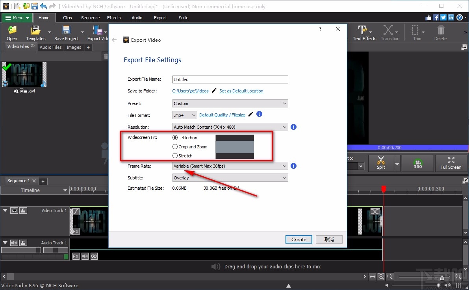
Task: Click the Set as Default Location link
Action: (x=241, y=91)
